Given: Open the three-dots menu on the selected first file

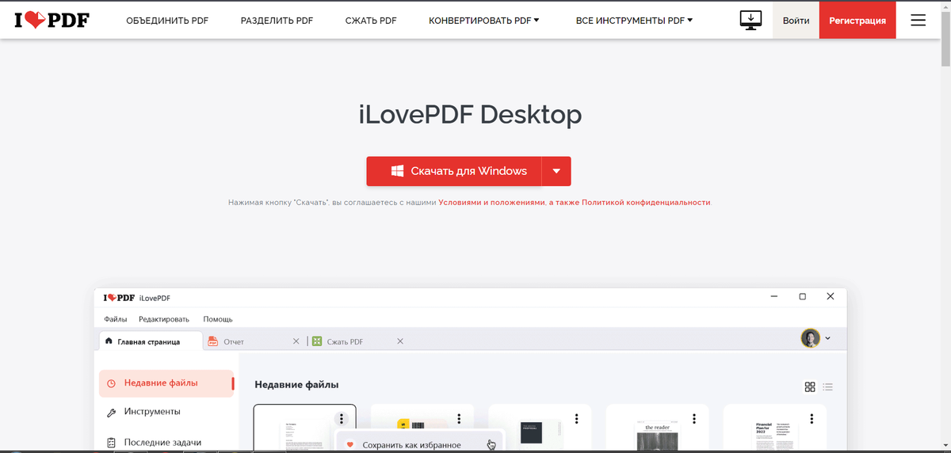Looking at the screenshot, I should pyautogui.click(x=341, y=419).
